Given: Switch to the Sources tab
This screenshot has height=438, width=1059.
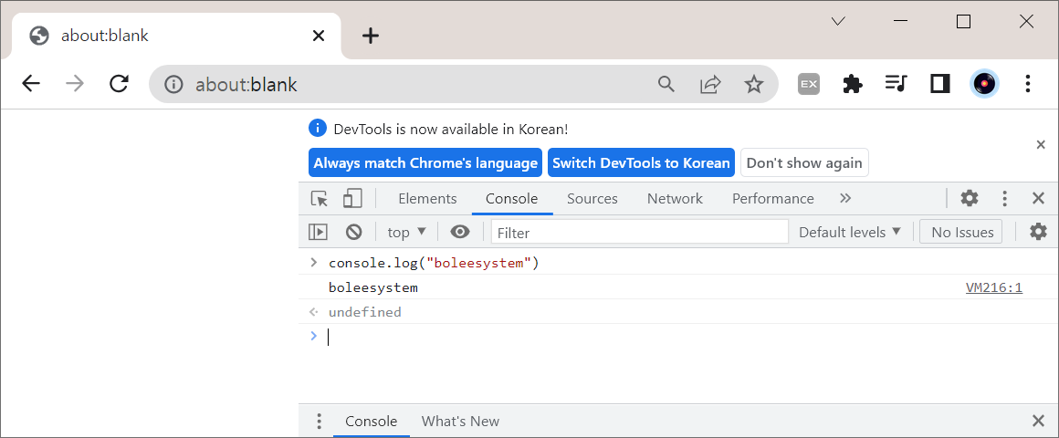Looking at the screenshot, I should coord(592,198).
